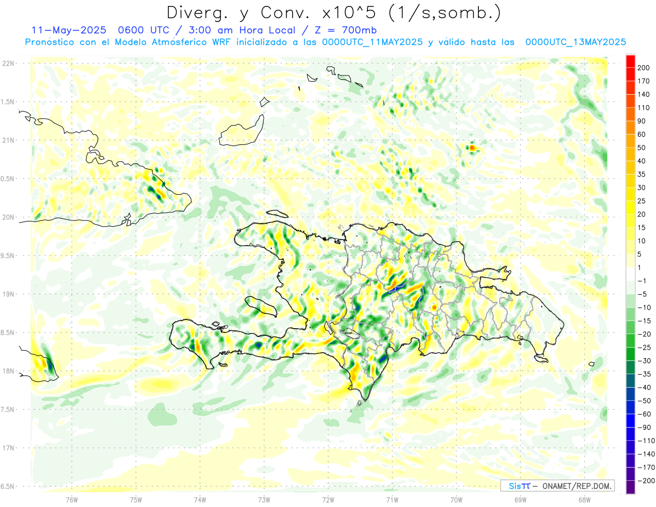Screen dimensions: 656x507
Task: Click the 74W longitude label
Action: tap(200, 499)
